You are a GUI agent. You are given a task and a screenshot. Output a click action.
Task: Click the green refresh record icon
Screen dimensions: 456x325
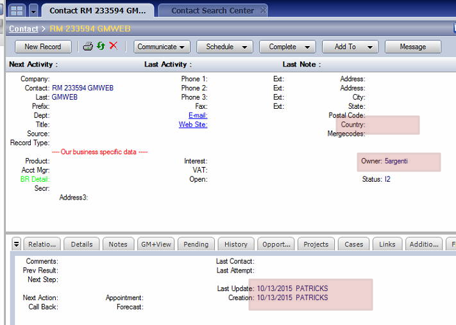tap(101, 47)
